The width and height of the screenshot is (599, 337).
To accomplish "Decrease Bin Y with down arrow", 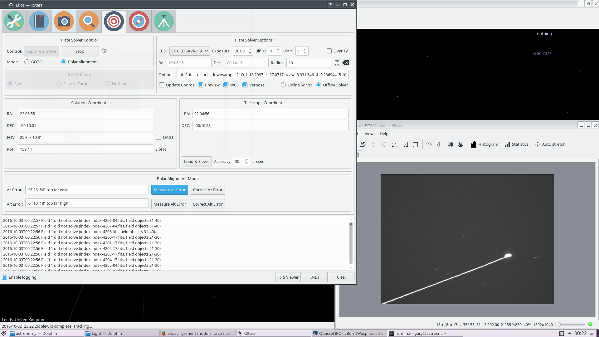I will (x=305, y=53).
